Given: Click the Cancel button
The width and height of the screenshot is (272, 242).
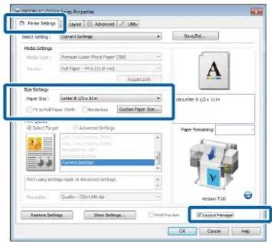Looking at the screenshot, I should pyautogui.click(x=214, y=231).
